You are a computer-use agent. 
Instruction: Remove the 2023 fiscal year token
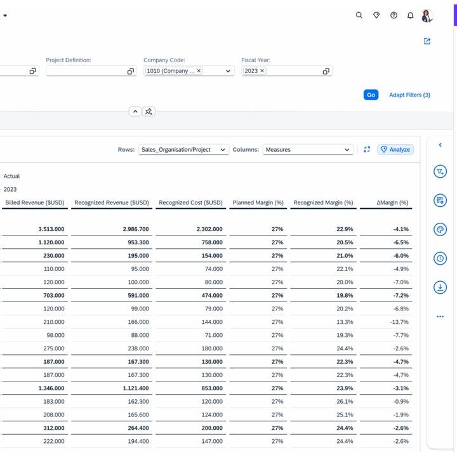click(262, 71)
